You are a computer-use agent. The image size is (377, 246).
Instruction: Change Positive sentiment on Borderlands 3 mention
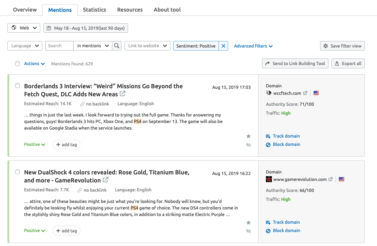pos(35,144)
